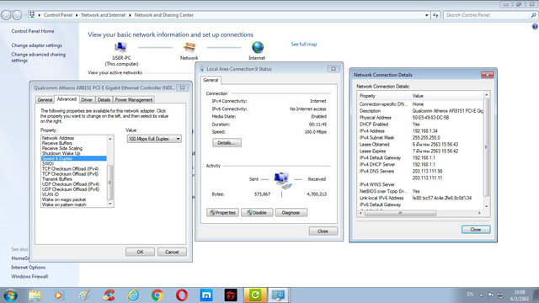Click the taskbar clock
The image size is (539, 303).
[520, 295]
